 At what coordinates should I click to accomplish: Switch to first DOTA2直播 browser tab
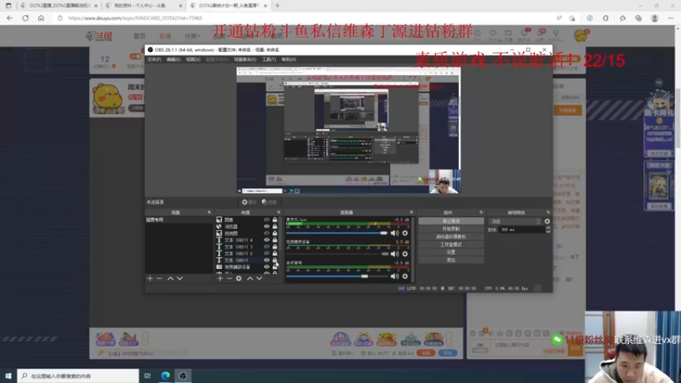tap(59, 6)
